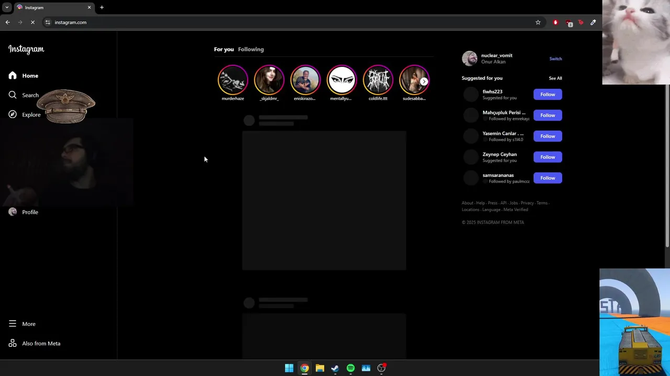
Task: Open the eyedropper color picker extension
Action: click(x=593, y=22)
